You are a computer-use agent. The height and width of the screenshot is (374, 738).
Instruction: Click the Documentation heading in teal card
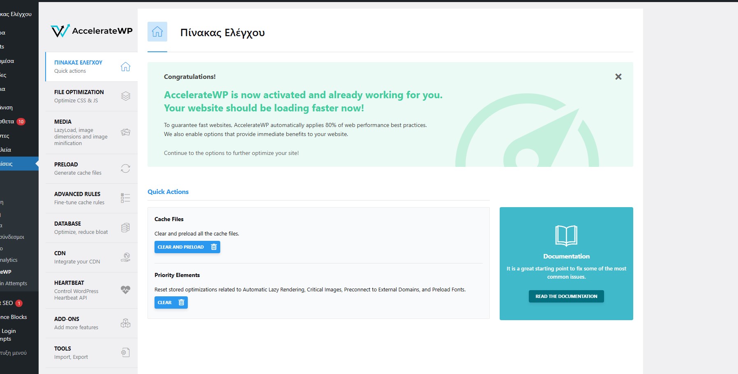pyautogui.click(x=566, y=256)
